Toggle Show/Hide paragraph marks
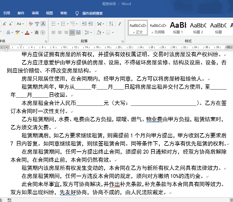Image resolution: width=233 pixels, height=202 pixels. (x=119, y=24)
